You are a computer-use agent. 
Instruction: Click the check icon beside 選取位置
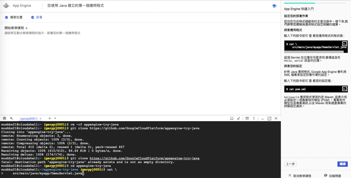(7, 17)
